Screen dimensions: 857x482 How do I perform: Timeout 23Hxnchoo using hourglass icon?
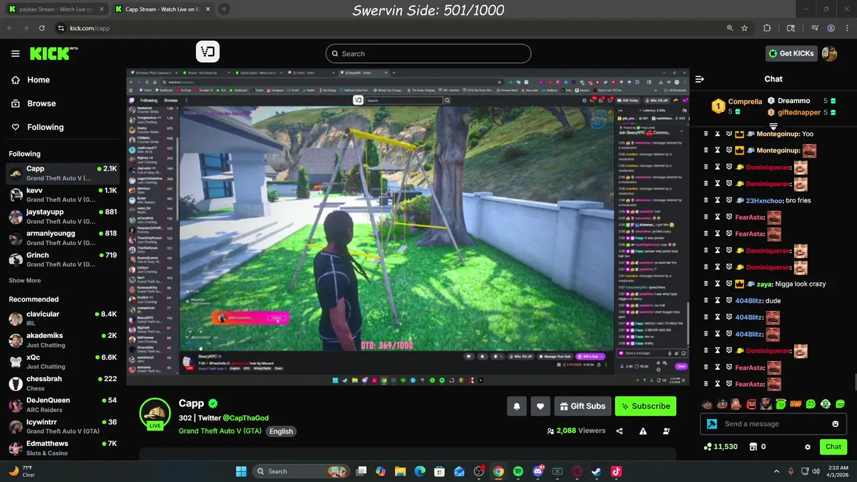point(717,200)
